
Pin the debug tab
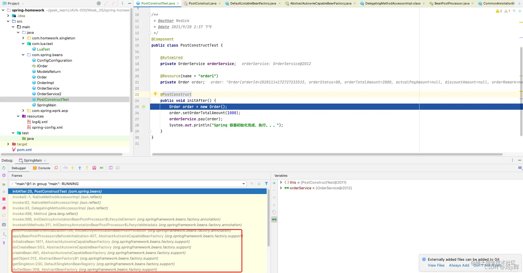[x=4, y=243]
